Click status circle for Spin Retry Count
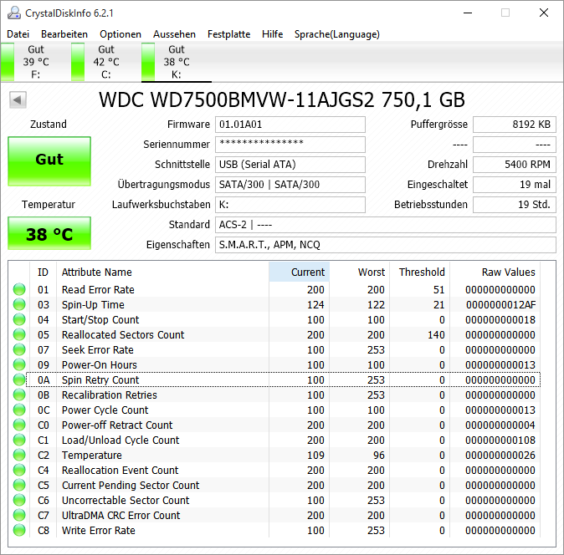564x555 pixels. 19,379
